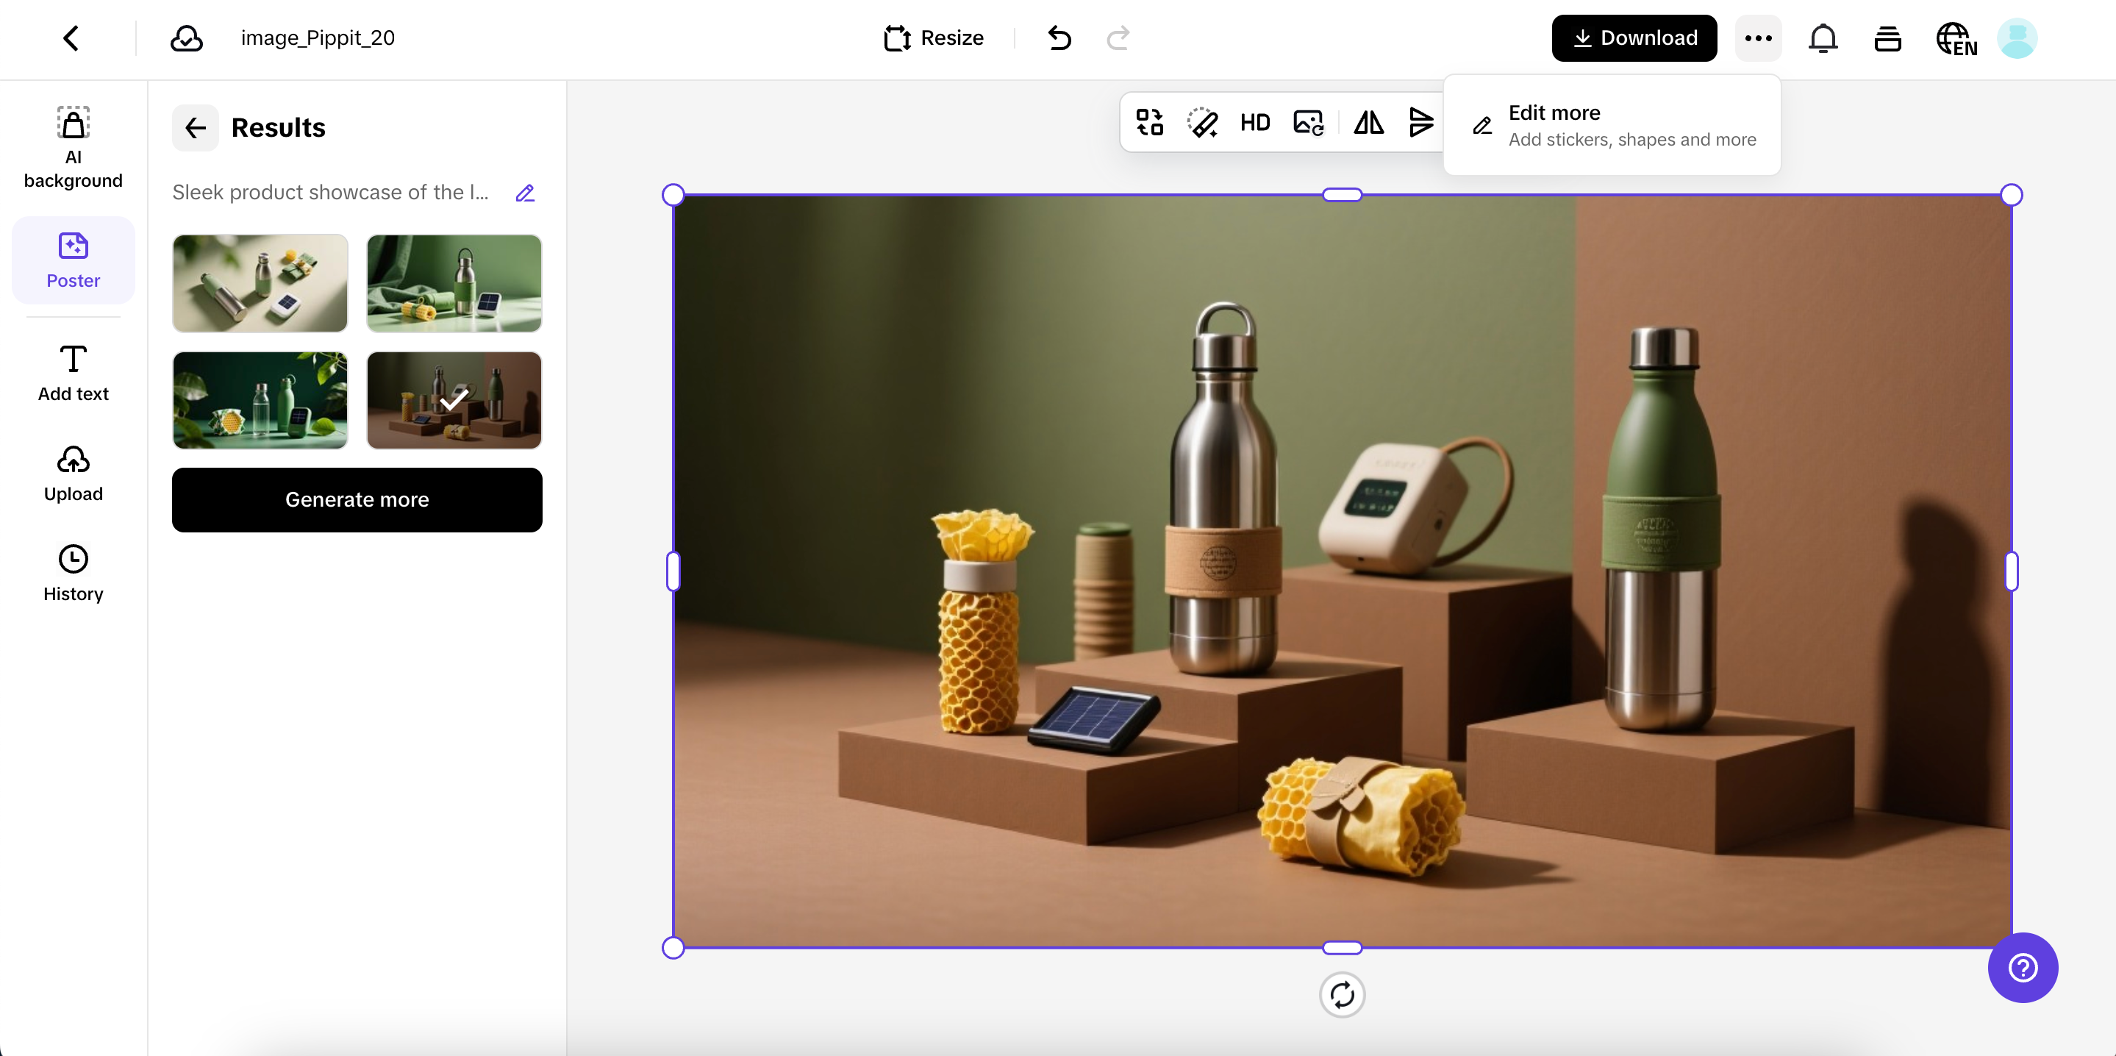Open the user avatar menu

2016,39
